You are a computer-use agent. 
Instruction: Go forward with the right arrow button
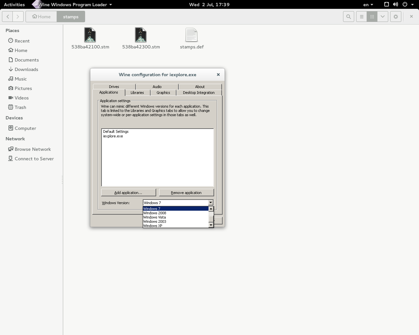(18, 17)
